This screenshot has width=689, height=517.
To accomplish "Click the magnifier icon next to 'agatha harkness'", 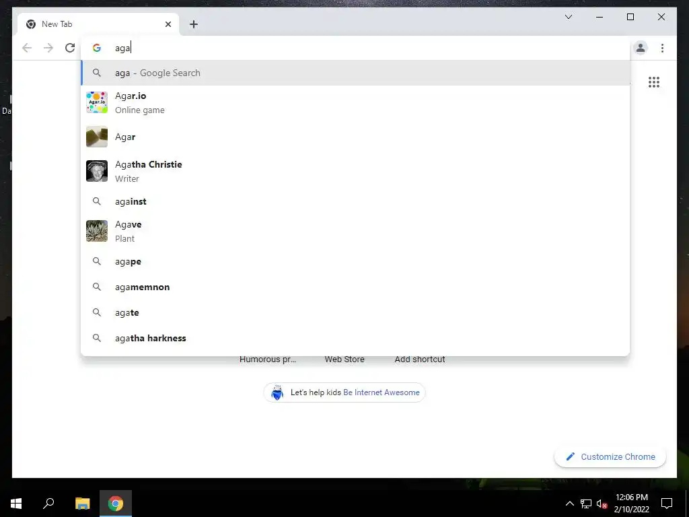I will pos(97,338).
